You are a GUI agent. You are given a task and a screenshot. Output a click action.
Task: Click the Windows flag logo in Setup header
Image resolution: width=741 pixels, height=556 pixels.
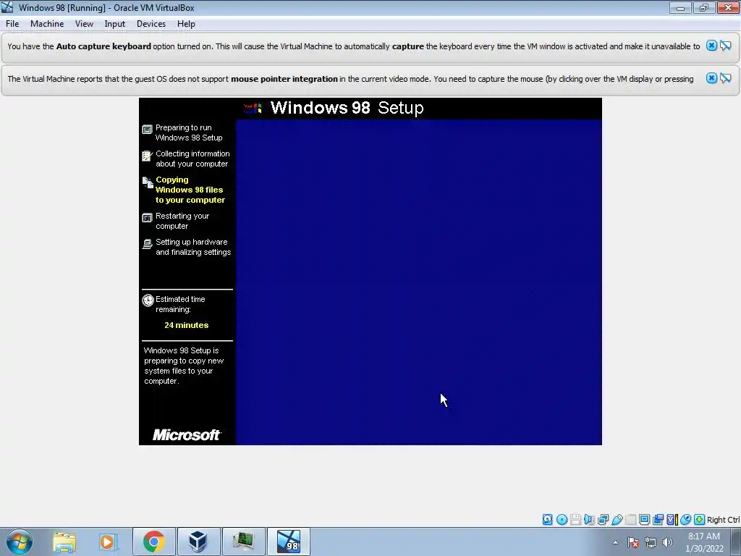coord(253,109)
